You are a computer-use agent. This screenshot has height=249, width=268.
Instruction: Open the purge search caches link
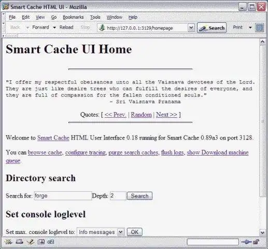click(133, 153)
